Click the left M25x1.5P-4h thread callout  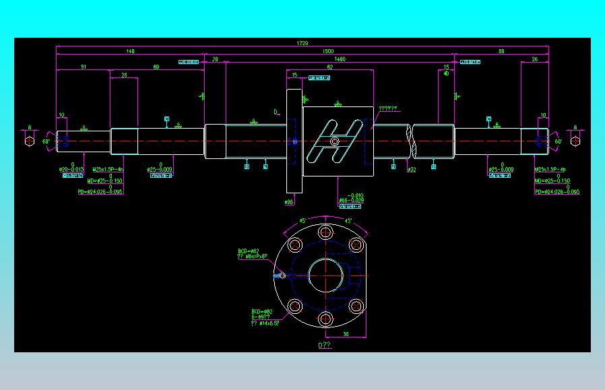pyautogui.click(x=108, y=169)
